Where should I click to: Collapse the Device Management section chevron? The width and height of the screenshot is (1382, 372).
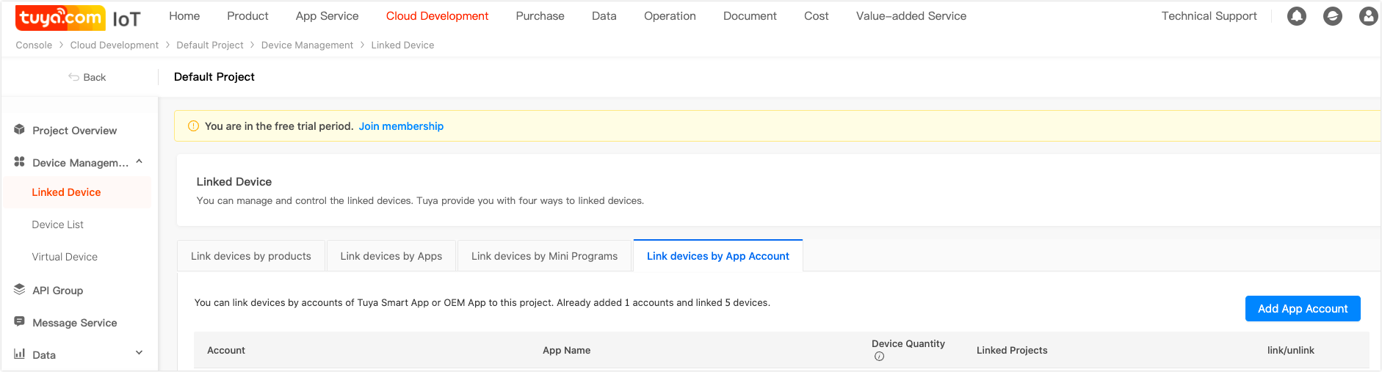click(140, 162)
